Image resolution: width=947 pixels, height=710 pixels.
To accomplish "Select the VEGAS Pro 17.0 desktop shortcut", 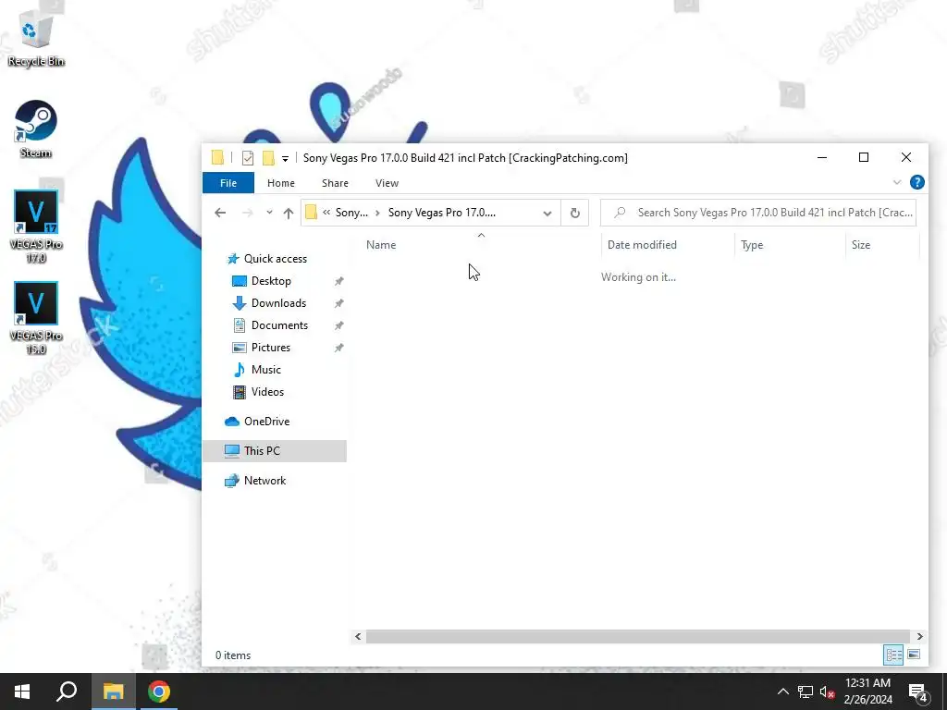I will (x=36, y=226).
